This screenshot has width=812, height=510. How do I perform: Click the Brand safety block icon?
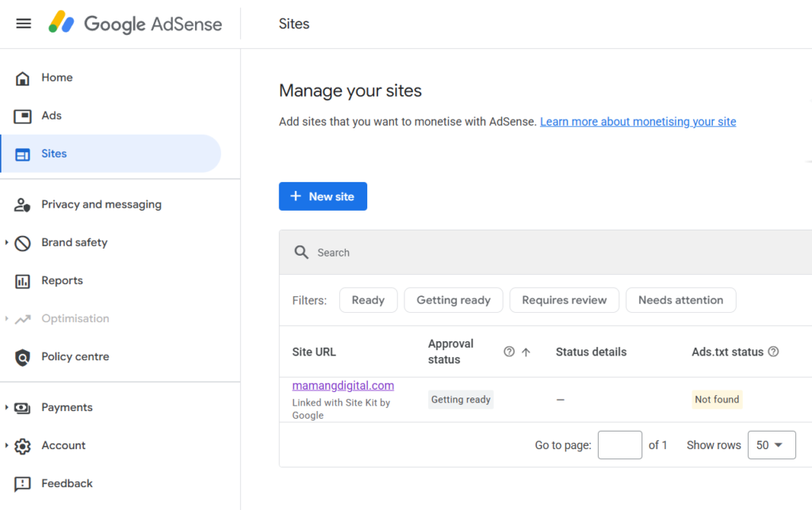[22, 243]
